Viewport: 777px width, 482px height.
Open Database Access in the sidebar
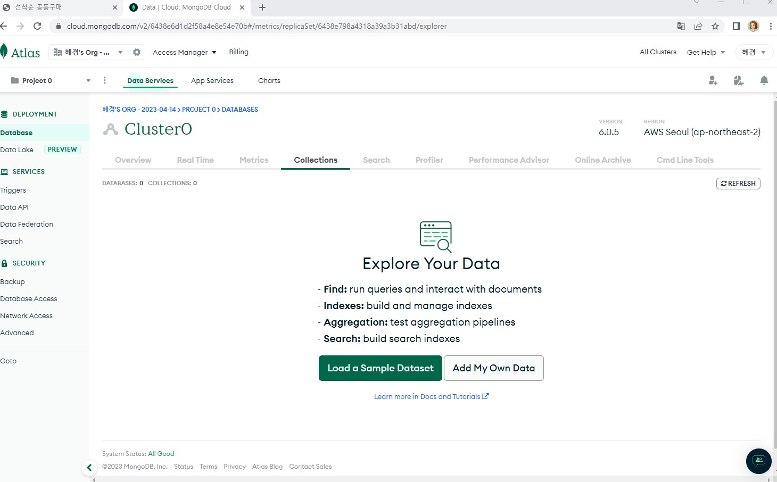pos(29,298)
